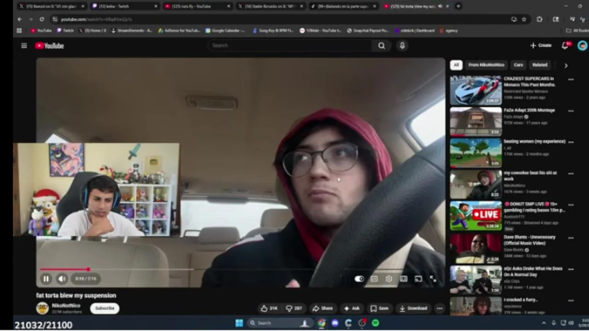Save the video to a playlist
This screenshot has width=589, height=331.
click(x=380, y=308)
